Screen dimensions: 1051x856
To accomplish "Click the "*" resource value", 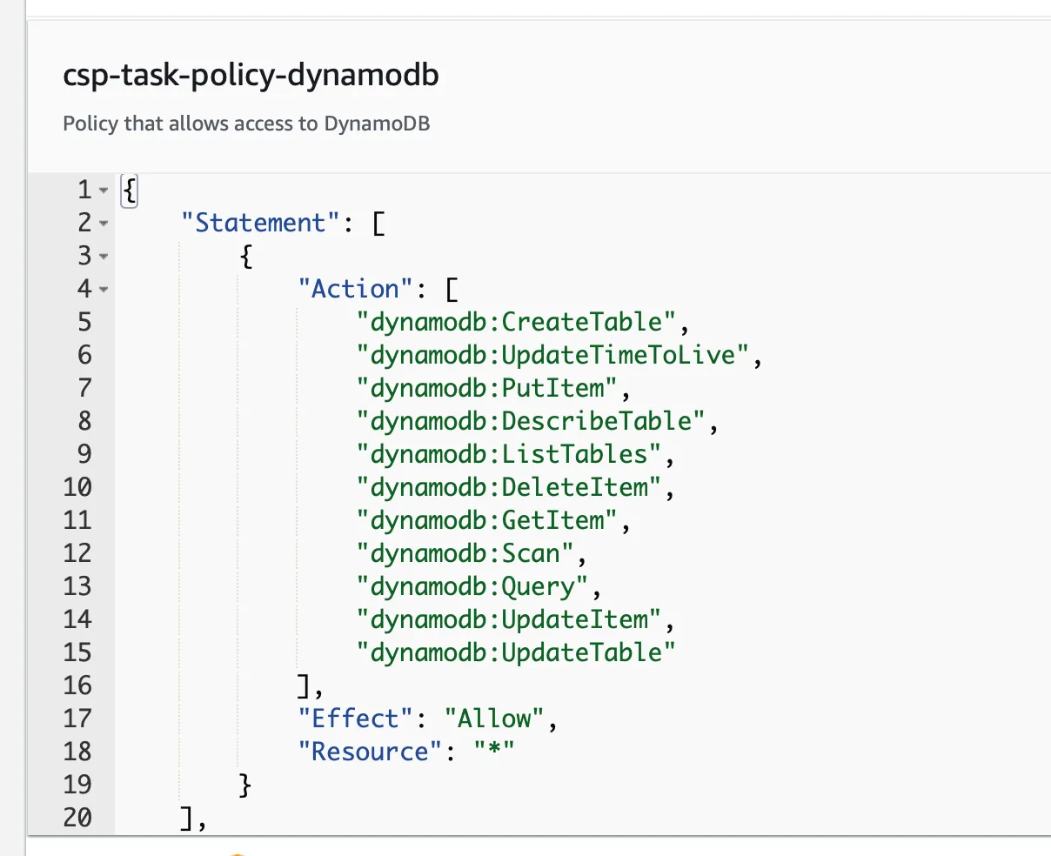I will tap(494, 752).
